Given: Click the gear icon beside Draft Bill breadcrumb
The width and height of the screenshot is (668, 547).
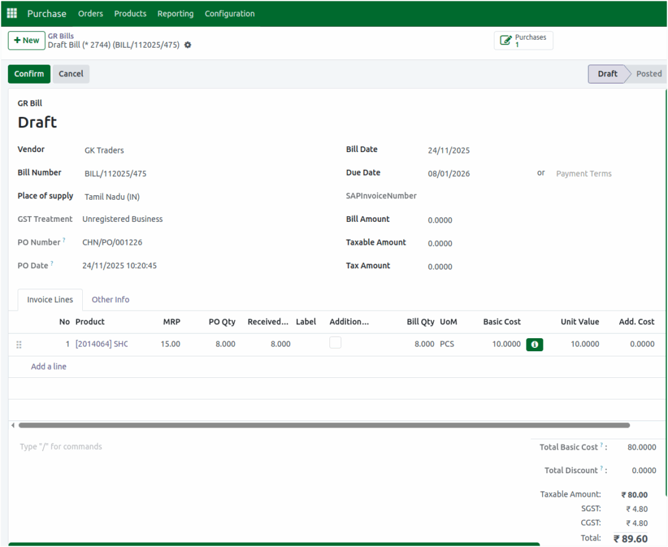Looking at the screenshot, I should pyautogui.click(x=187, y=45).
